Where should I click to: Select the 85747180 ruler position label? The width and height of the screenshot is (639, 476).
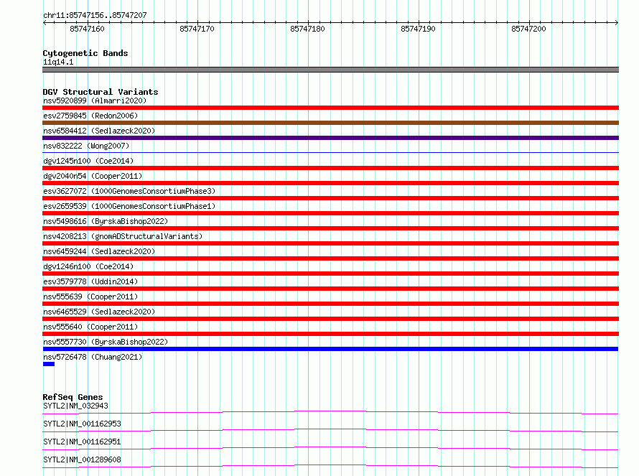[x=308, y=29]
